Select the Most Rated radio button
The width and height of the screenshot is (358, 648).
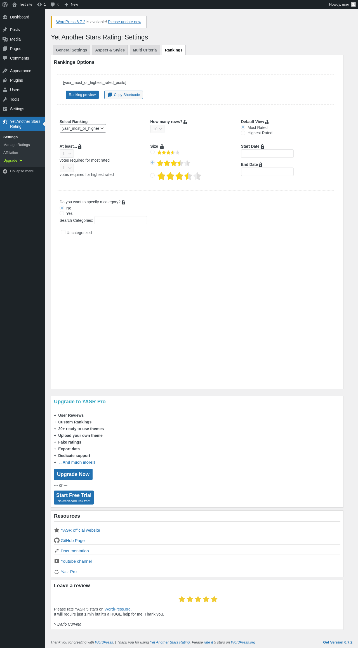243,127
